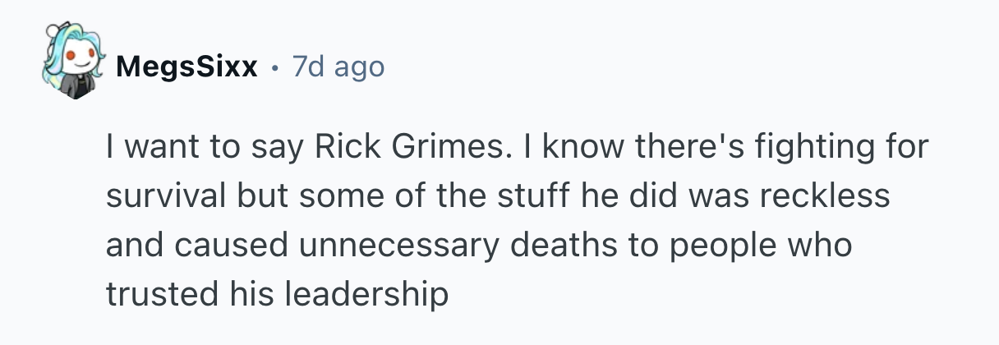Click the "7d ago" comment timestamp
Viewport: 999px width, 345px height.
(x=338, y=67)
